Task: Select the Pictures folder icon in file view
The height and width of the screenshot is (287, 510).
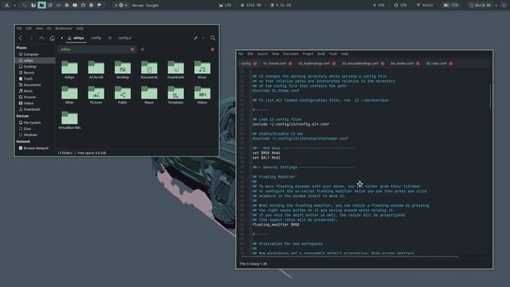Action: coord(96,95)
